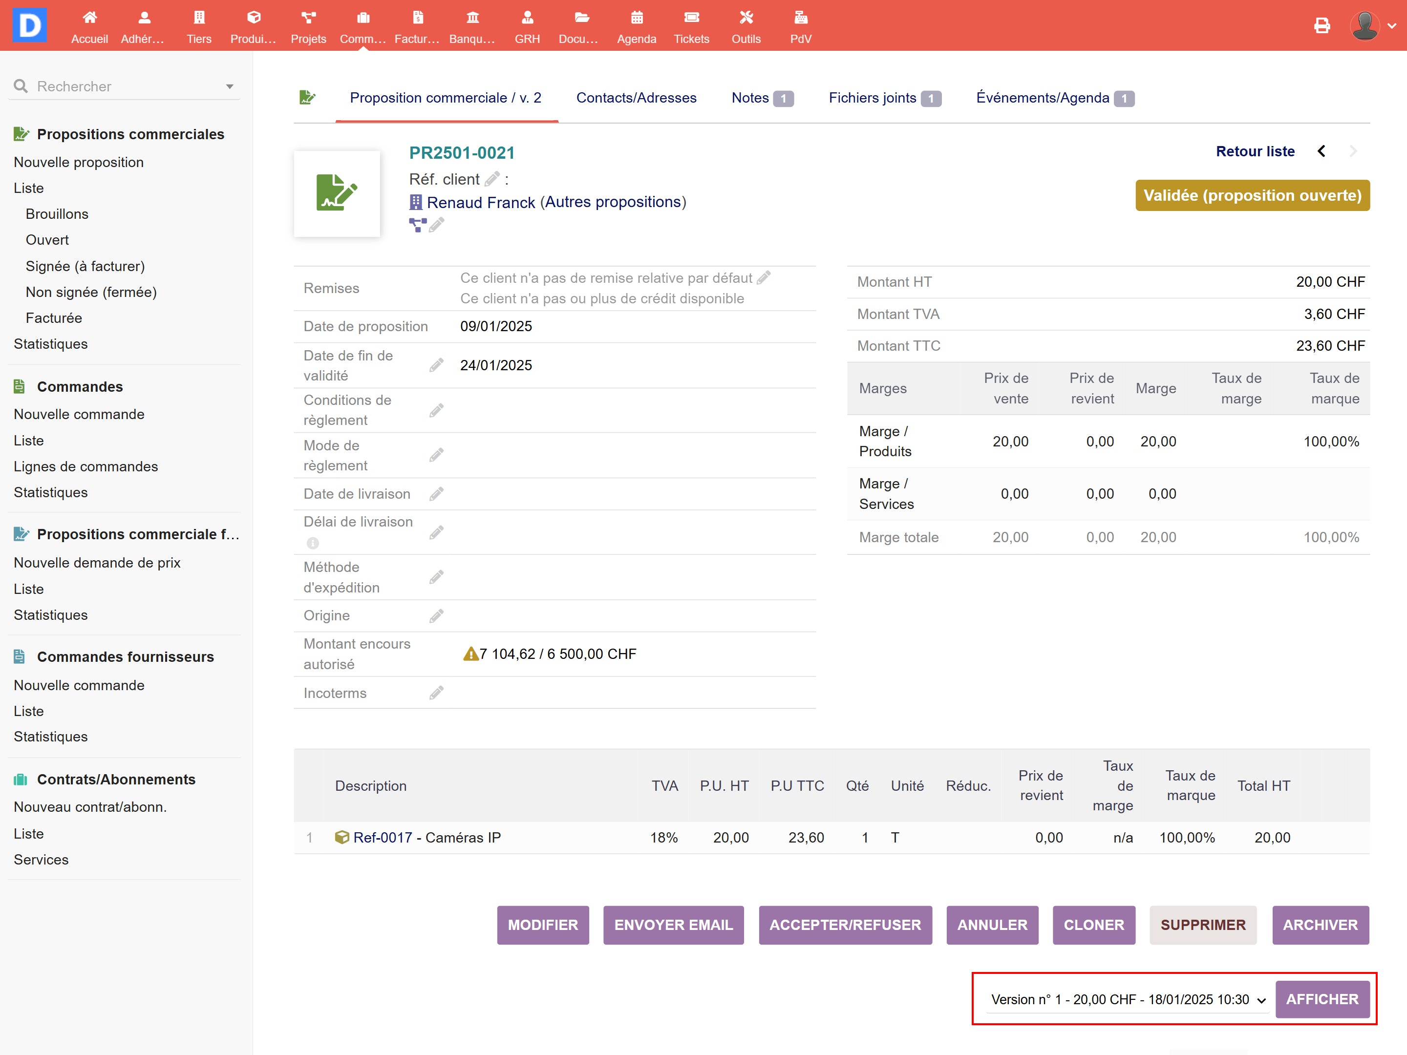Screen dimensions: 1407x1055
Task: Open the Dolibarr home logo
Action: pyautogui.click(x=29, y=25)
